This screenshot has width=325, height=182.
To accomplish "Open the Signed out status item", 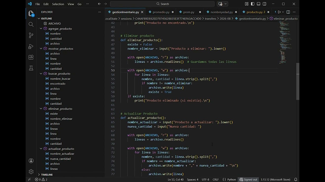I will click(248, 179).
